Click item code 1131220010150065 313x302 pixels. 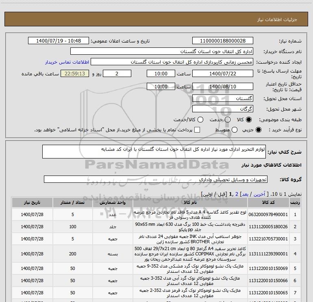click(x=268, y=293)
